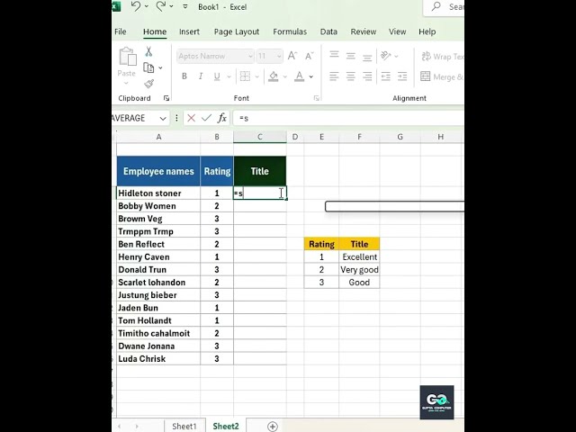The height and width of the screenshot is (432, 576).
Task: Switch to the Home ribbon tab
Action: pyautogui.click(x=155, y=31)
